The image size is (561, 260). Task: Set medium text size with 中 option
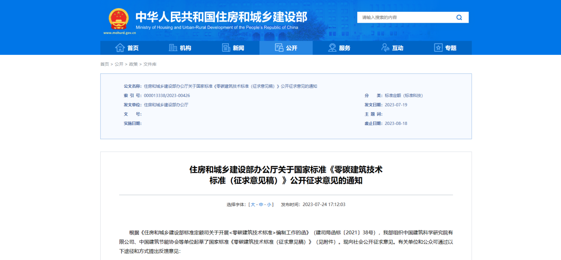coord(262,204)
